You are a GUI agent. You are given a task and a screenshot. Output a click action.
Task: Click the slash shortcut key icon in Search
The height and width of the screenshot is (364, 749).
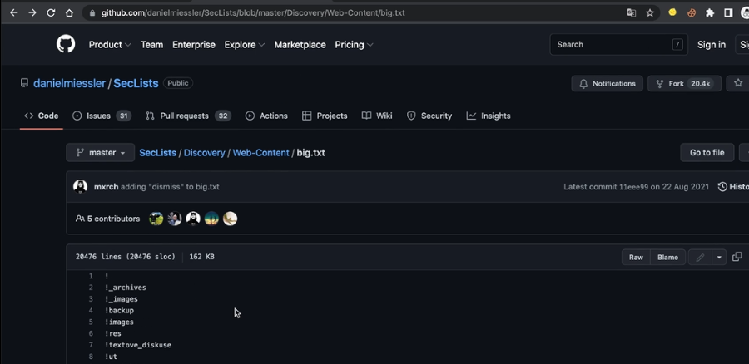pyautogui.click(x=677, y=44)
